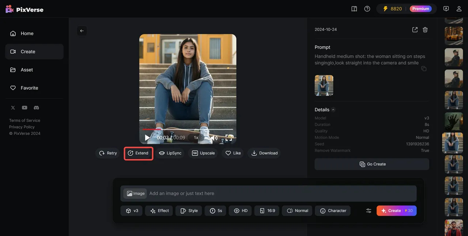Open the user profile icon

click(459, 9)
